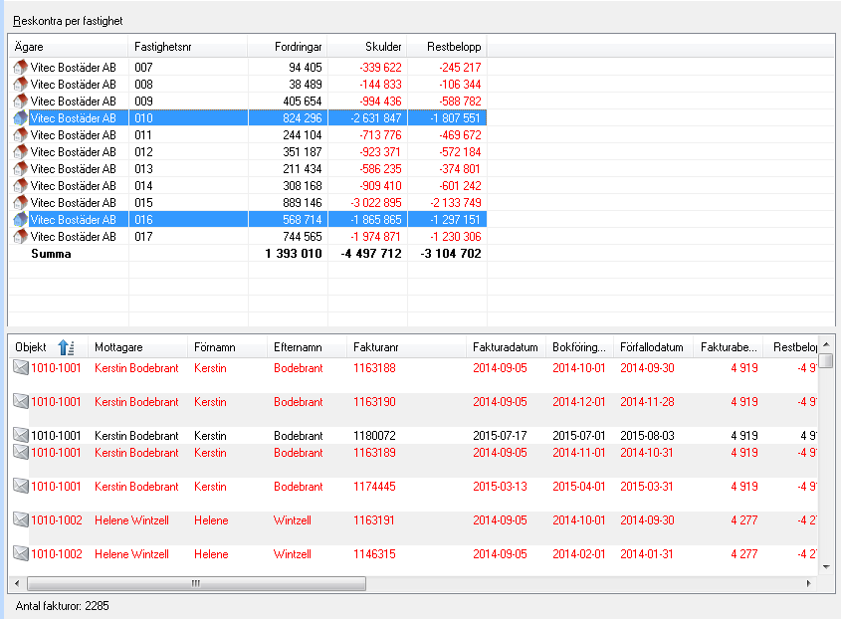
Task: Click the horizontal scrollbar left arrow
Action: pos(17,583)
